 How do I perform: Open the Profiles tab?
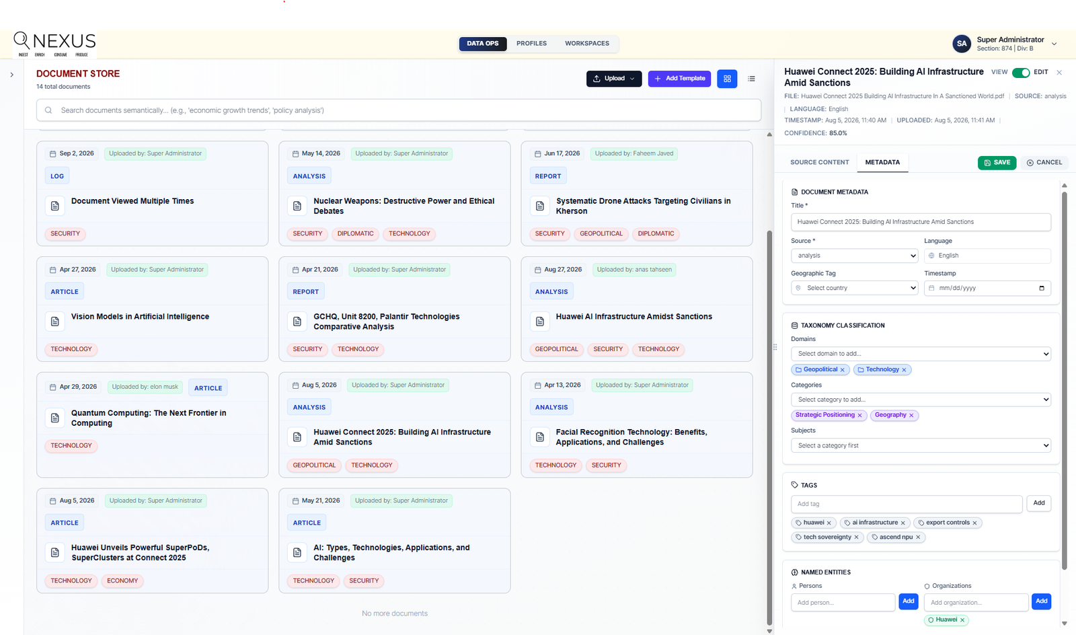coord(531,44)
